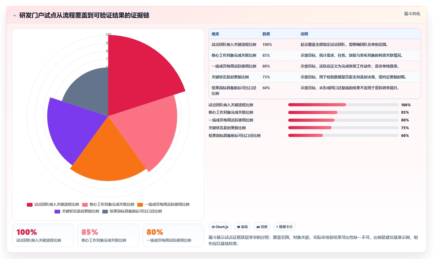Click the 60% value beside the fifth progress bar
Screen dimensions: 433x259
405,136
